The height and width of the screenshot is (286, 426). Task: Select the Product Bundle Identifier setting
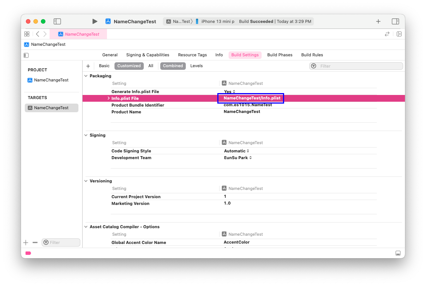(138, 105)
